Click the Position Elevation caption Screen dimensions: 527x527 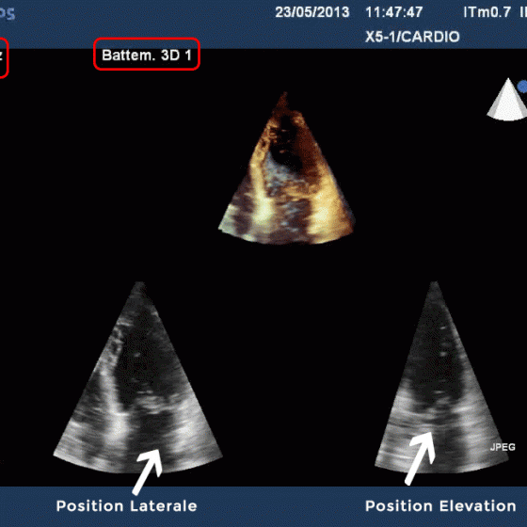point(440,506)
